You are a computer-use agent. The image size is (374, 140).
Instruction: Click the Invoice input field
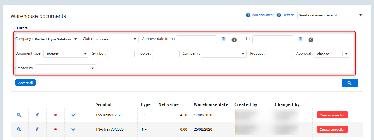166,54
